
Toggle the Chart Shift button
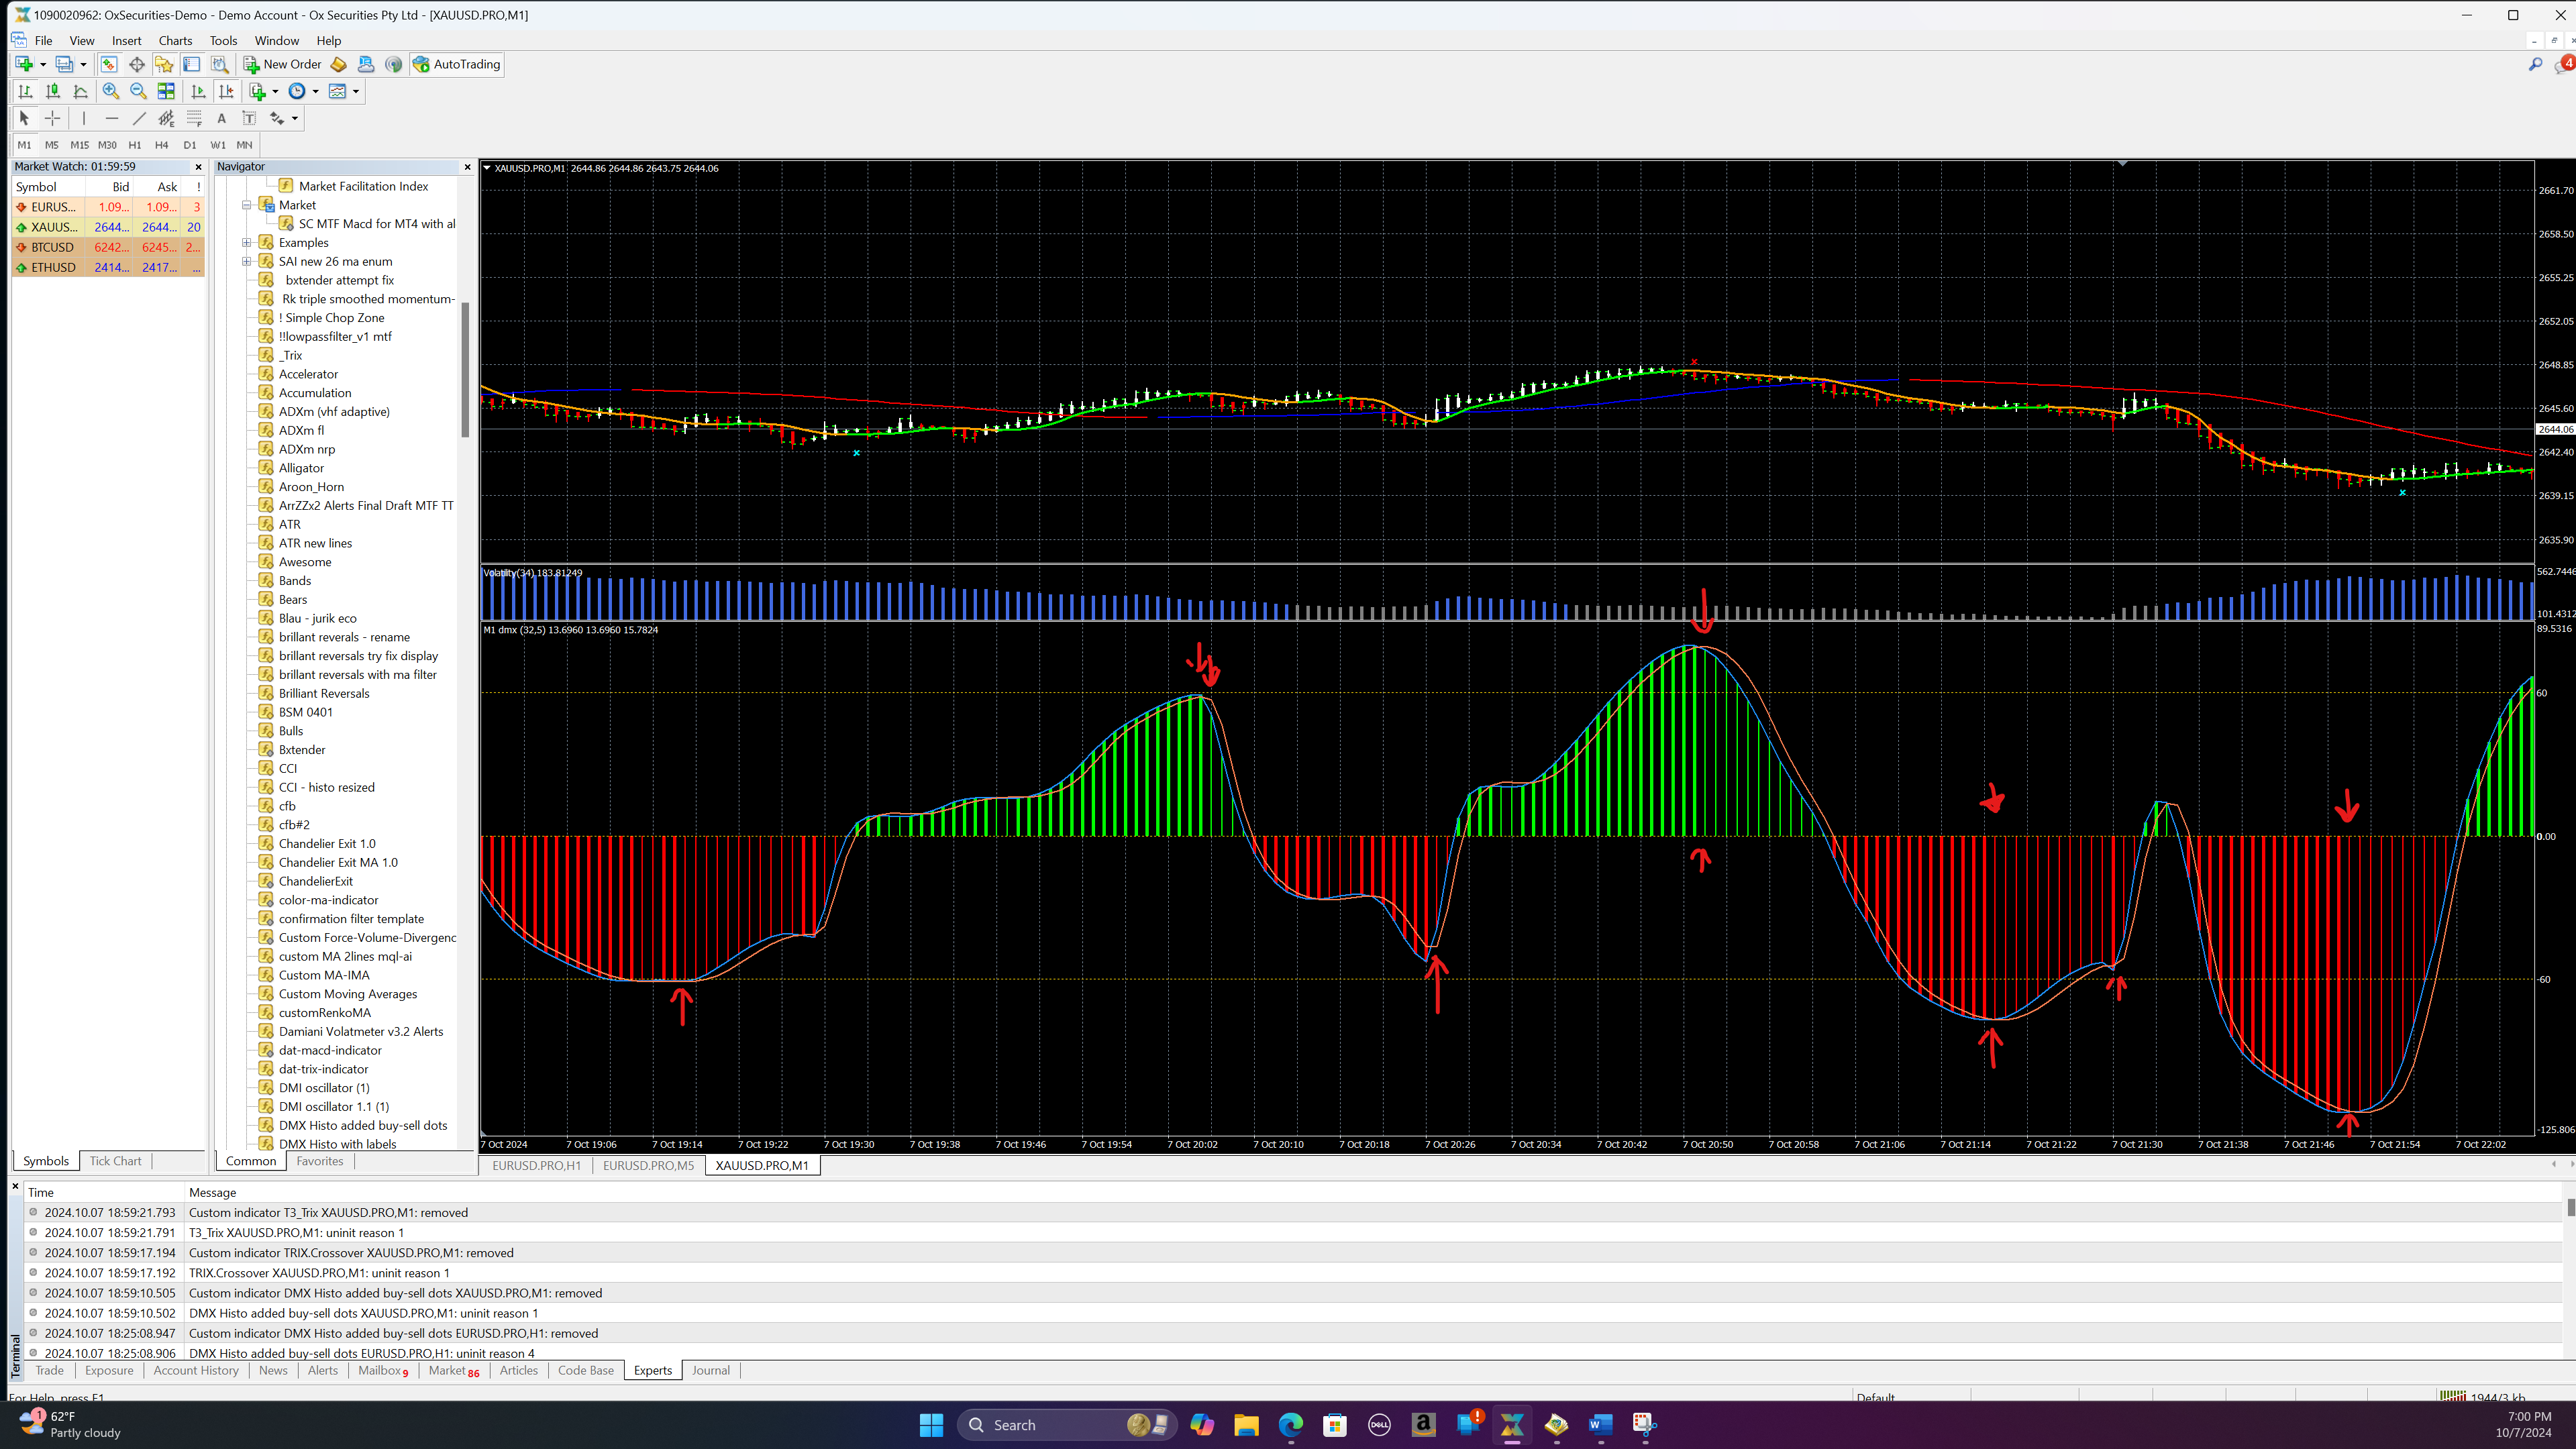(226, 91)
